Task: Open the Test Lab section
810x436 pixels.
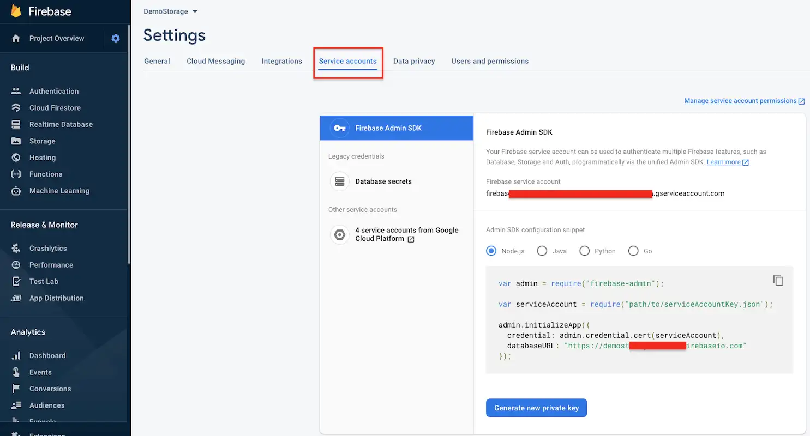Action: (x=44, y=281)
